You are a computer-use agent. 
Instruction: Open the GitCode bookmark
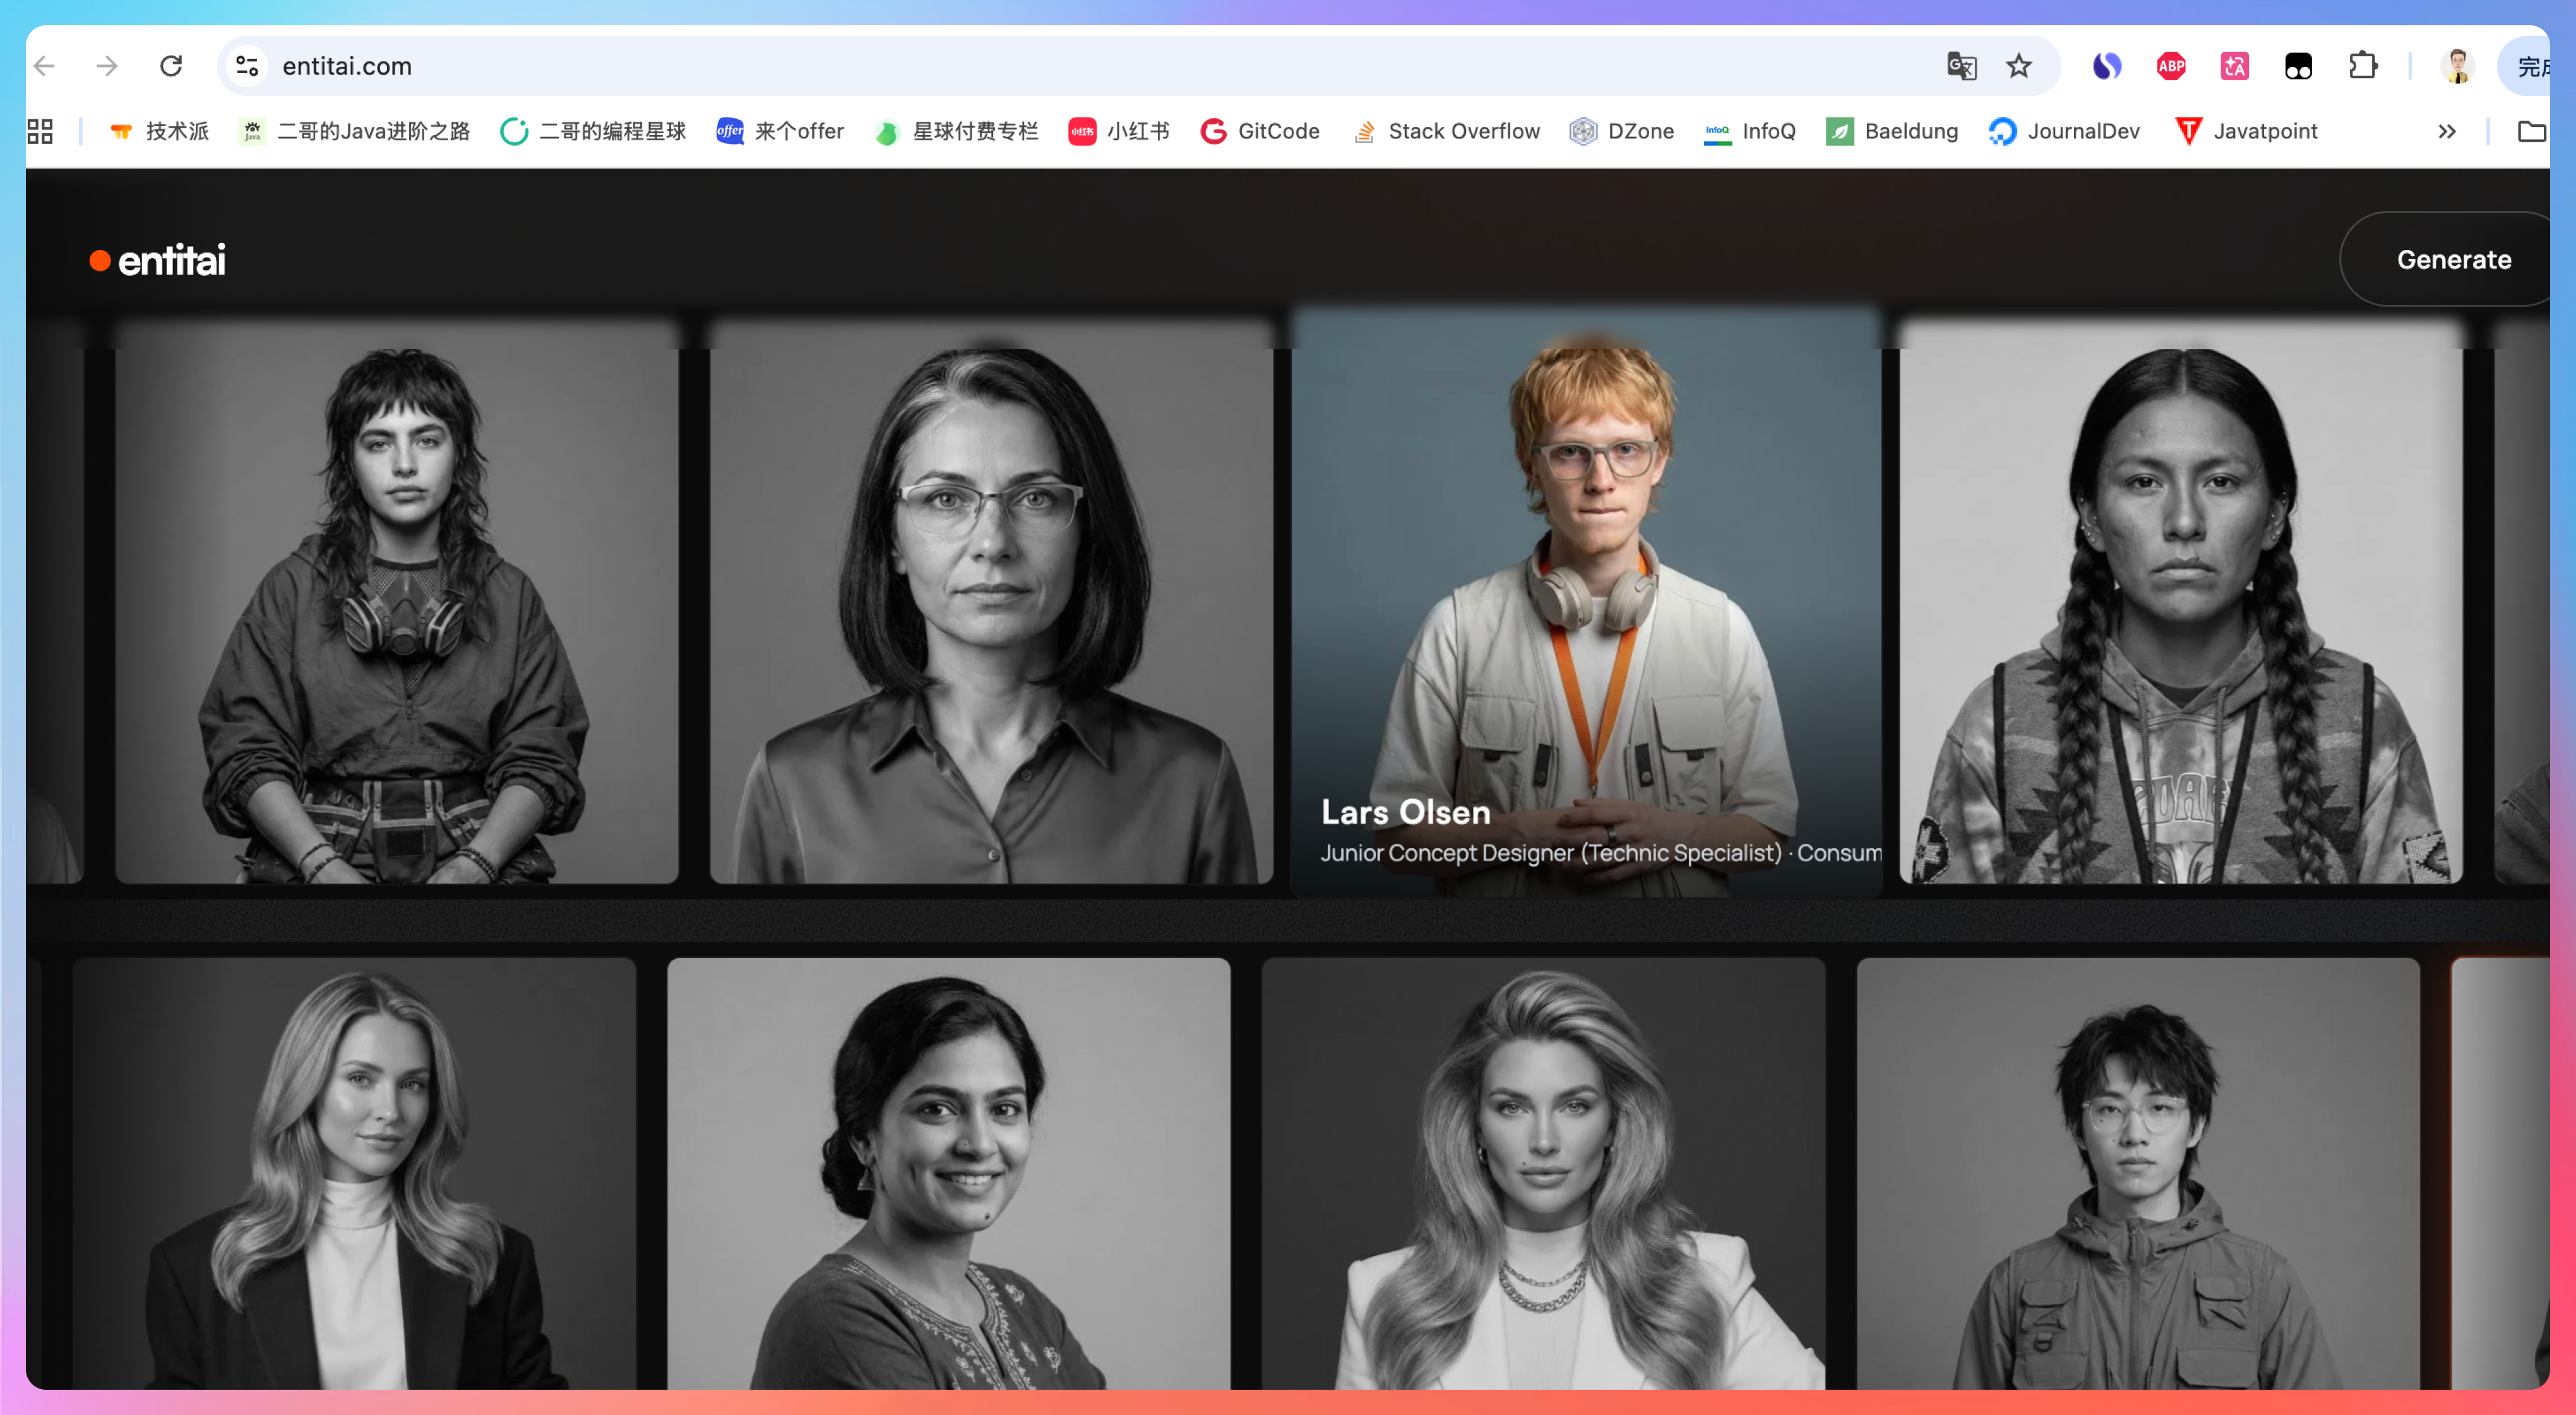pyautogui.click(x=1260, y=131)
